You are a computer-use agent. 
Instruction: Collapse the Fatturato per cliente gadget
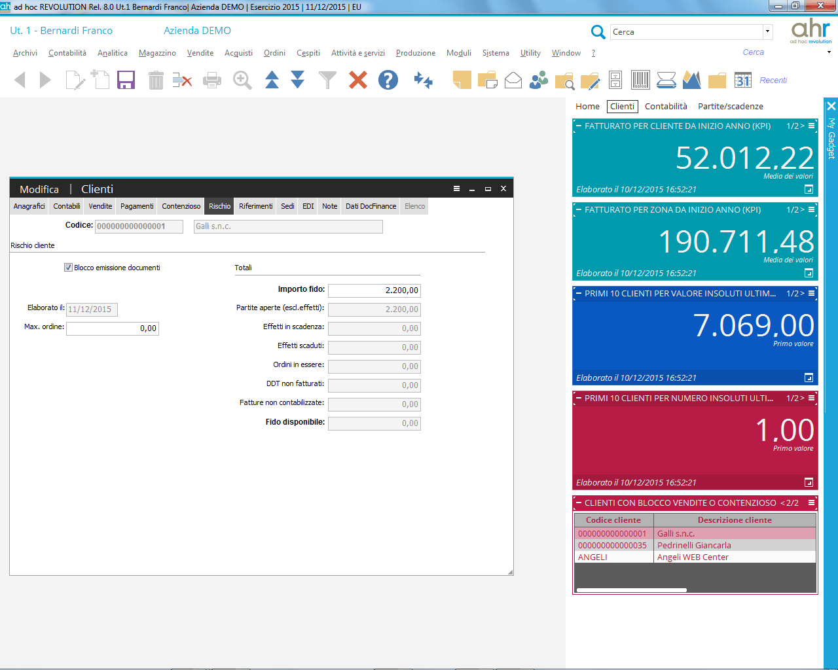click(x=578, y=126)
